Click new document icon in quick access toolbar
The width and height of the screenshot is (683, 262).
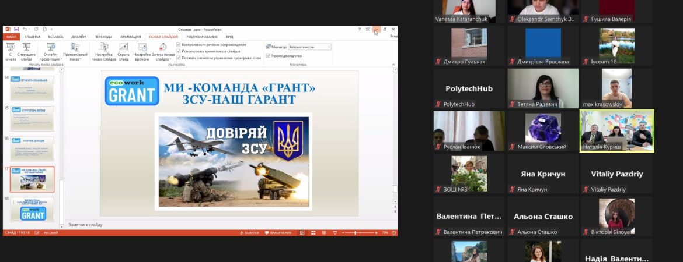44,29
